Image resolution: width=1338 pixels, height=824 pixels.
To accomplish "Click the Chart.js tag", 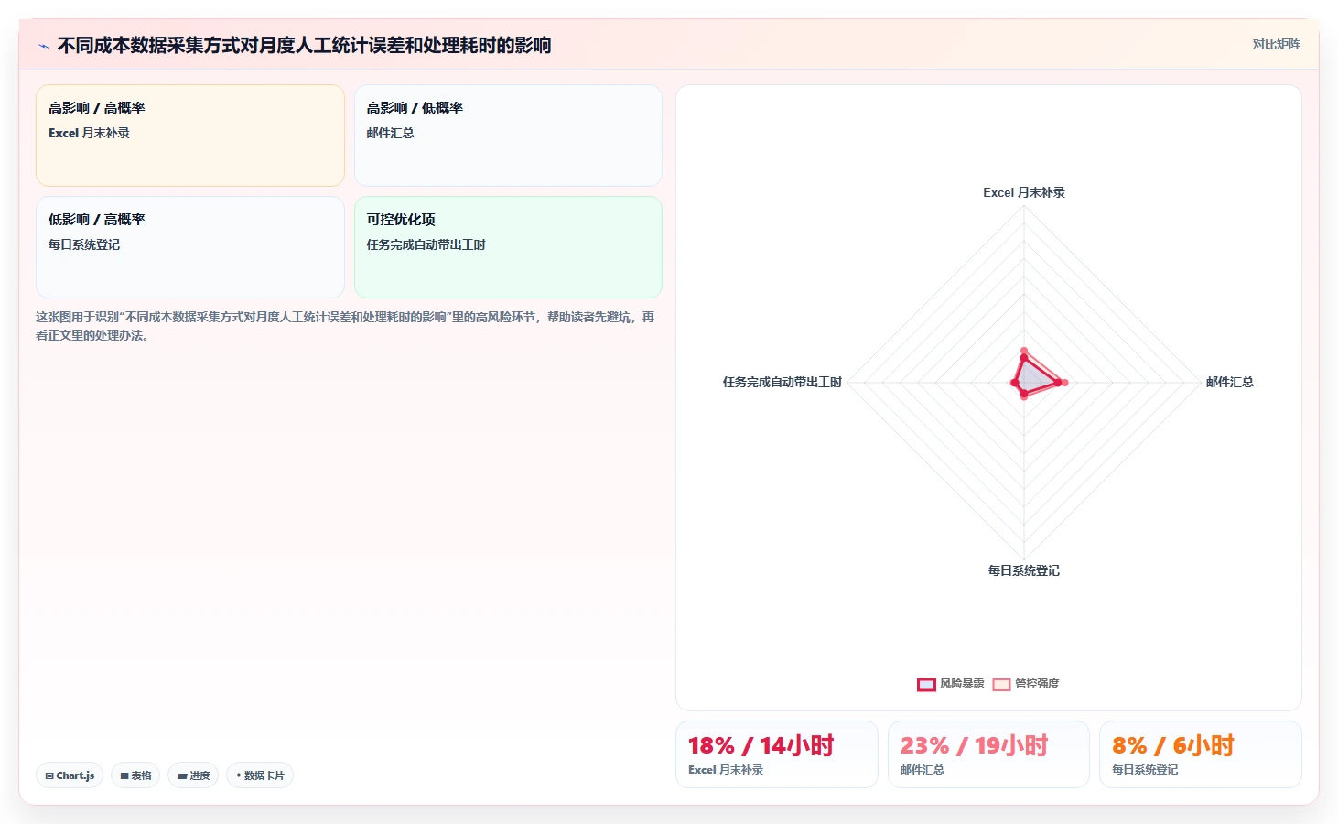I will [70, 775].
